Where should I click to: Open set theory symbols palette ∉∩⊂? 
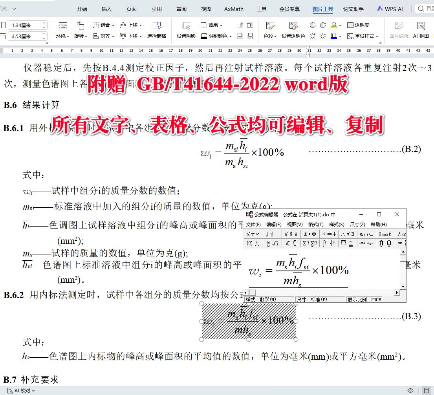tap(366, 234)
